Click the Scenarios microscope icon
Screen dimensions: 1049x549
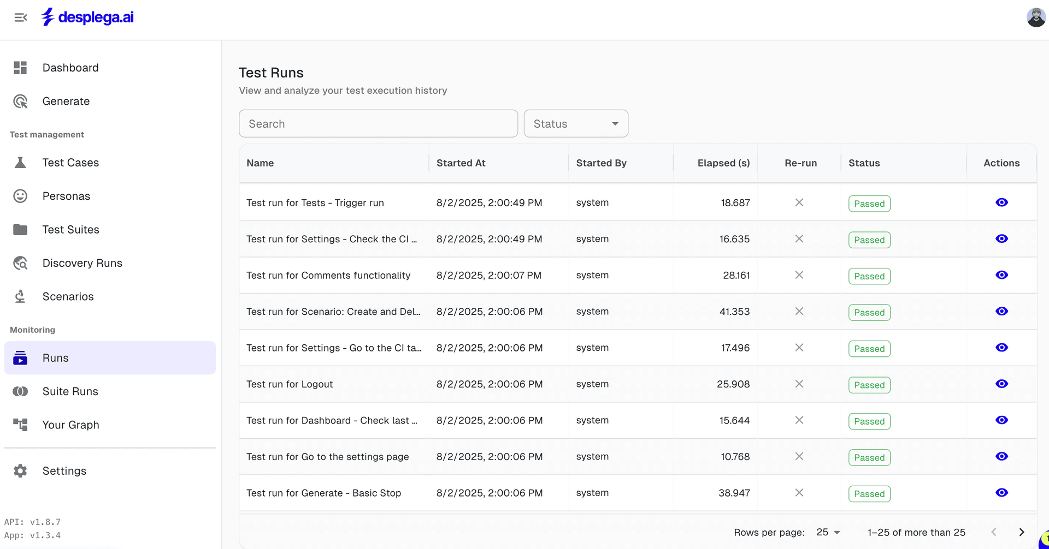point(20,297)
